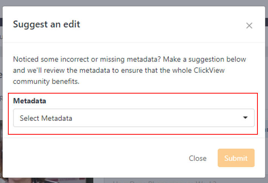
Task: Click the "Suggest an edit" dialog title
Action: click(x=46, y=25)
